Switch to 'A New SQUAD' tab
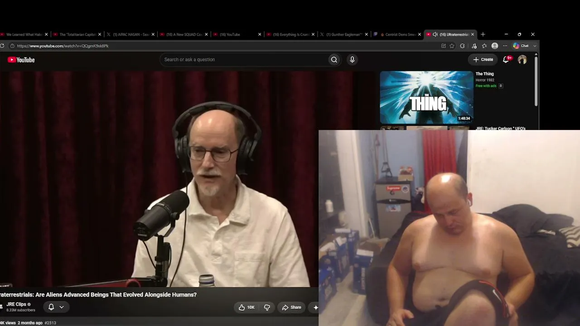 (x=184, y=34)
